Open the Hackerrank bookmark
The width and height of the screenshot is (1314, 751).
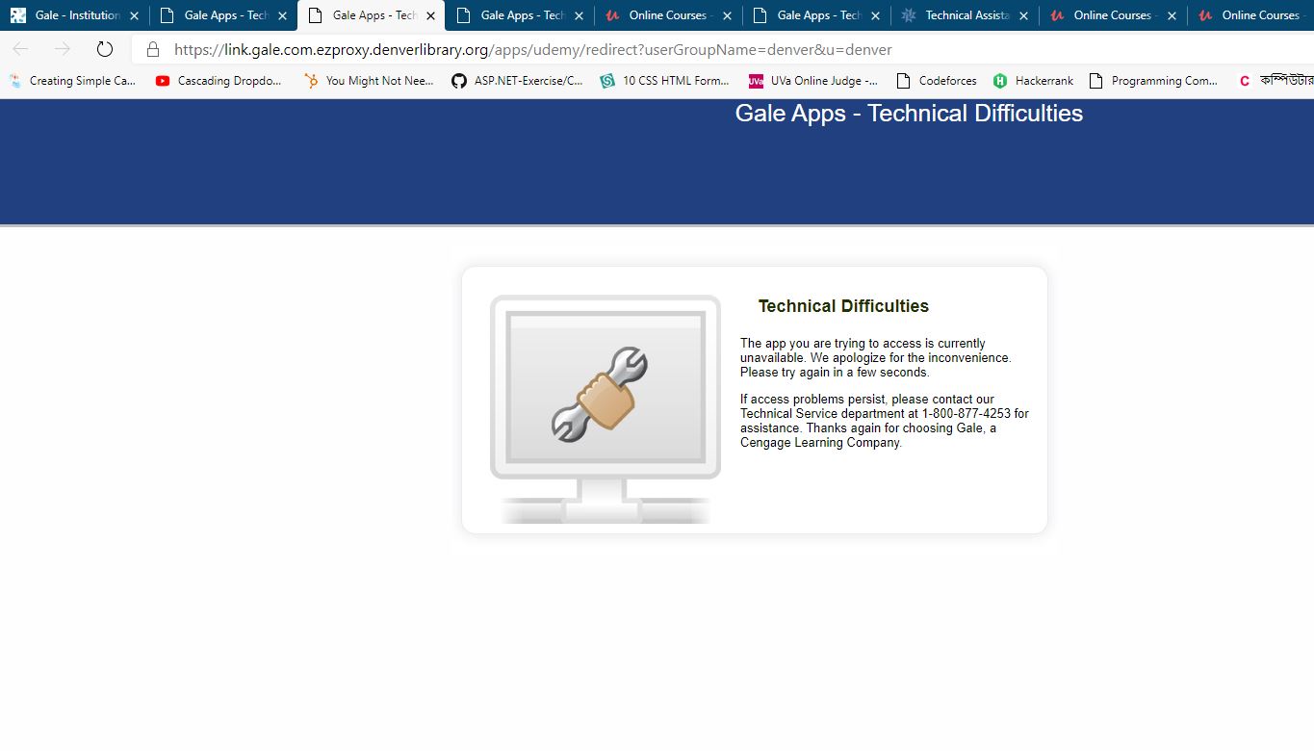click(1033, 81)
